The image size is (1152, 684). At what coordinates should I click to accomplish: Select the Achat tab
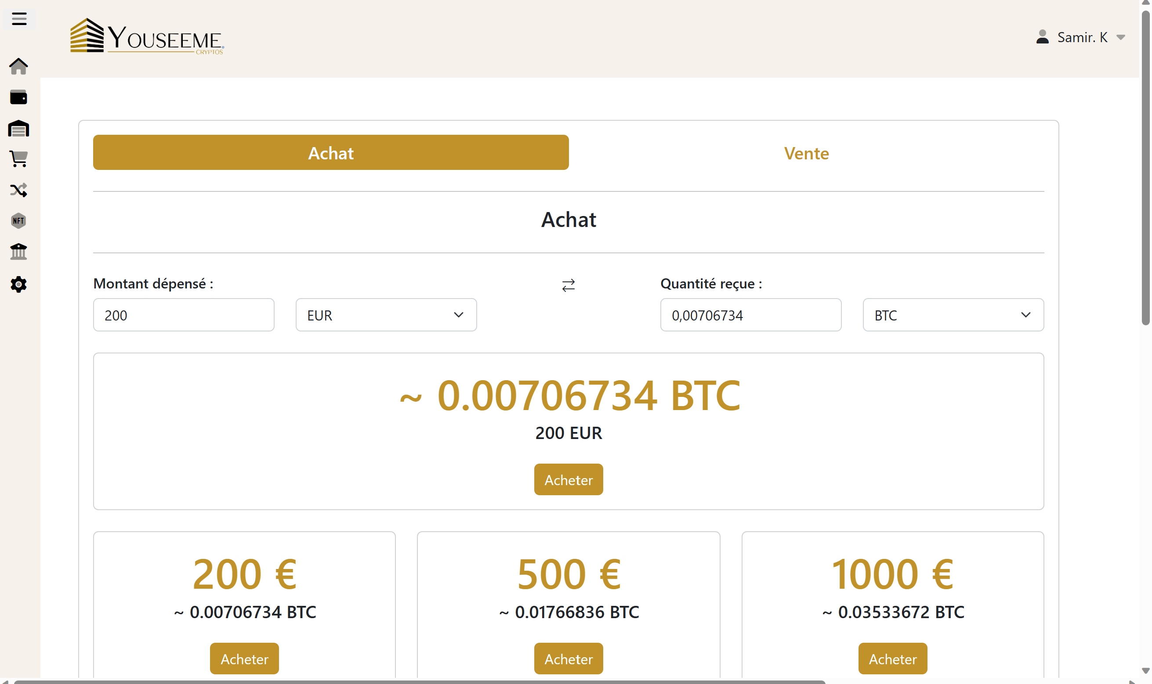pyautogui.click(x=330, y=153)
